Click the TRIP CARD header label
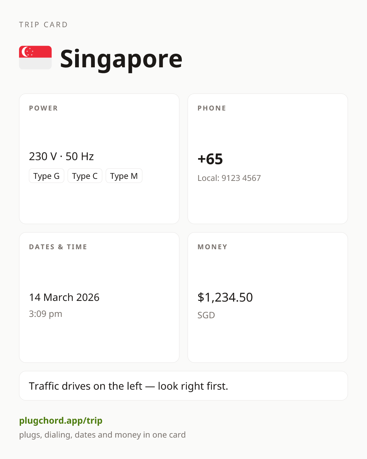Viewport: 367px width, 459px height. pyautogui.click(x=43, y=24)
